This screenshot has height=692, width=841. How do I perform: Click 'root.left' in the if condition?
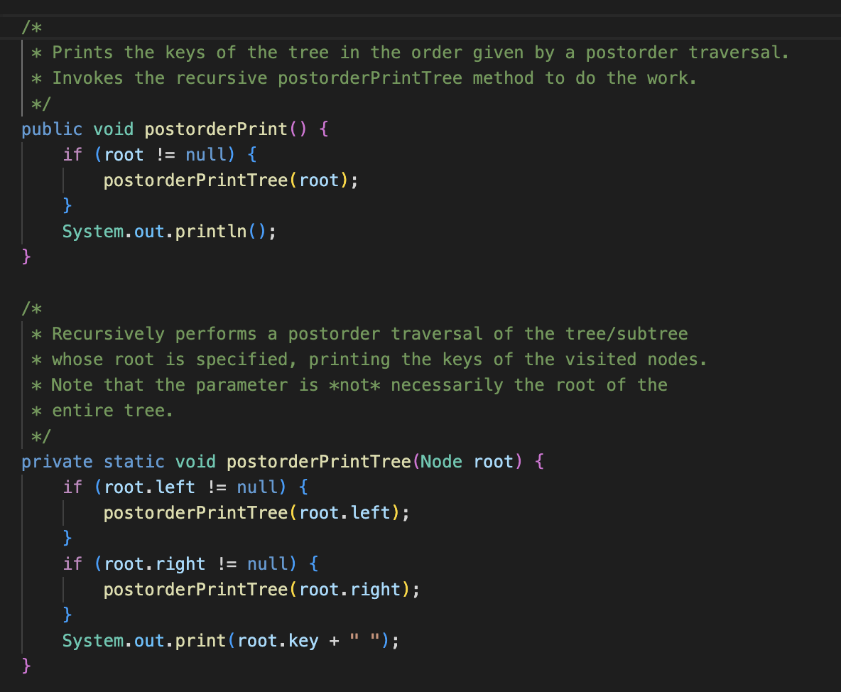point(149,487)
